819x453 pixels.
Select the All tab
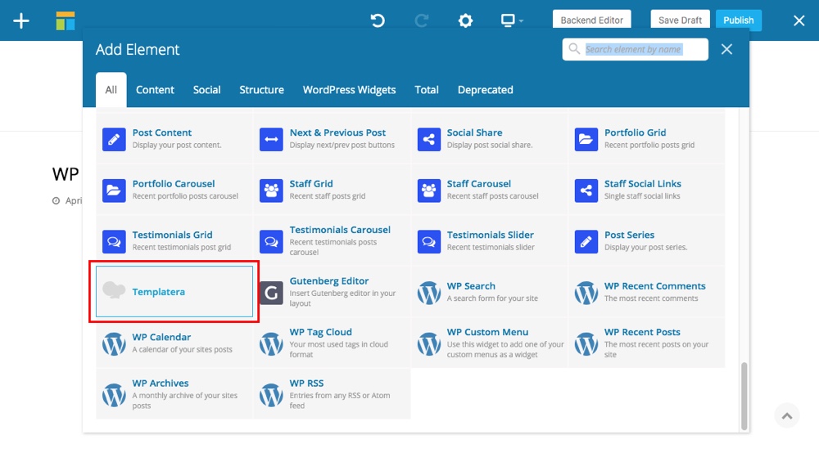(111, 90)
